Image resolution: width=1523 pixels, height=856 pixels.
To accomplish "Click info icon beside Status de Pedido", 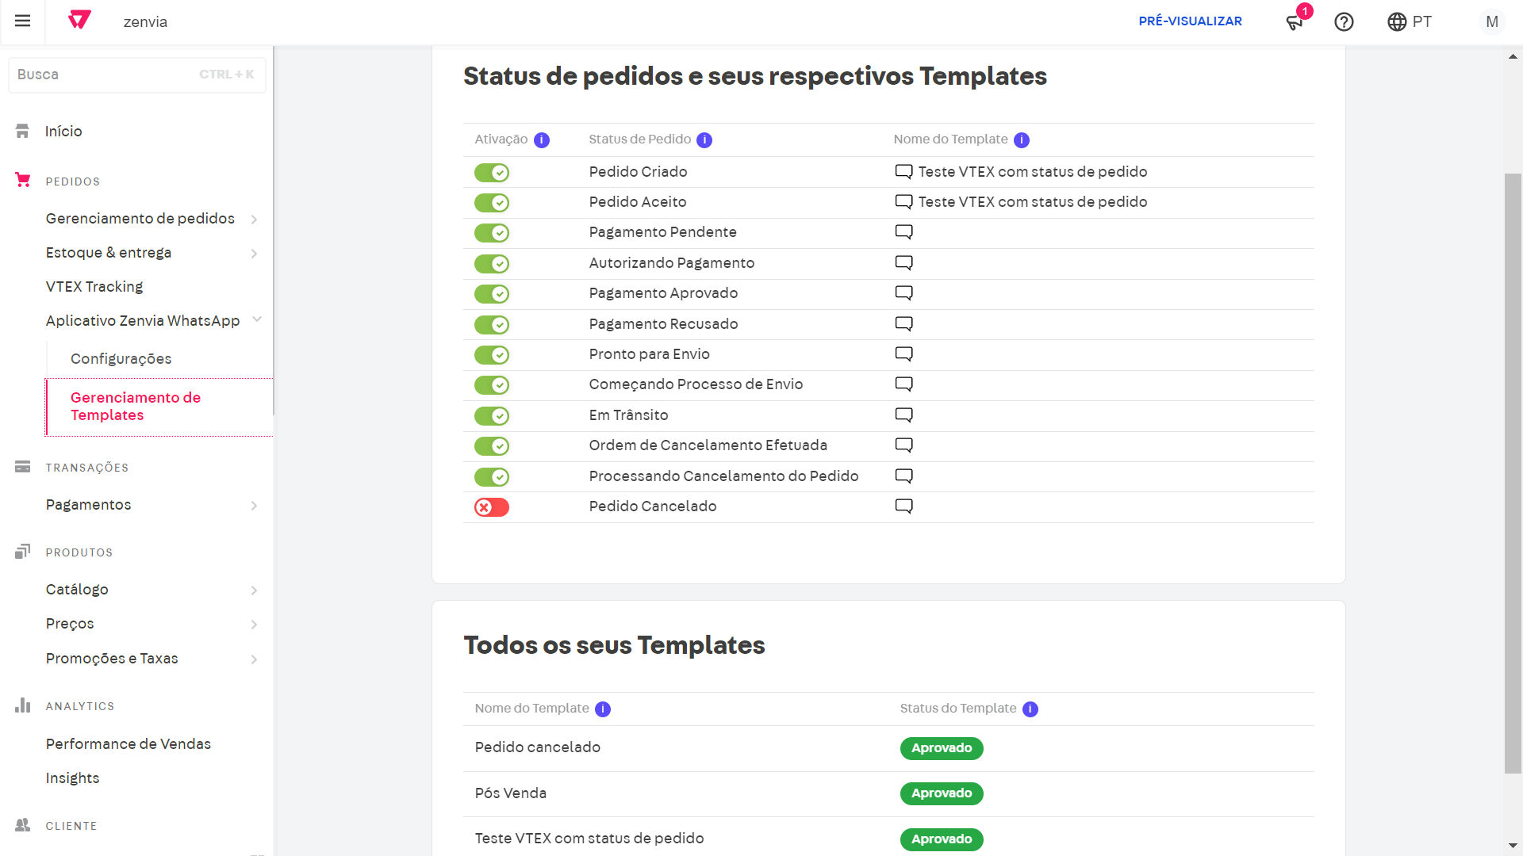I will 704,140.
